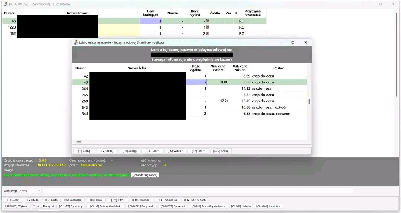Click the dialog's horizontal scrollbar thumb

(x=79, y=142)
